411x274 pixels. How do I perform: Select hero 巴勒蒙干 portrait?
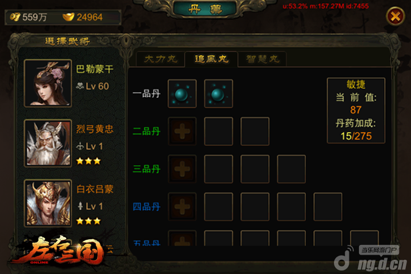click(x=48, y=83)
